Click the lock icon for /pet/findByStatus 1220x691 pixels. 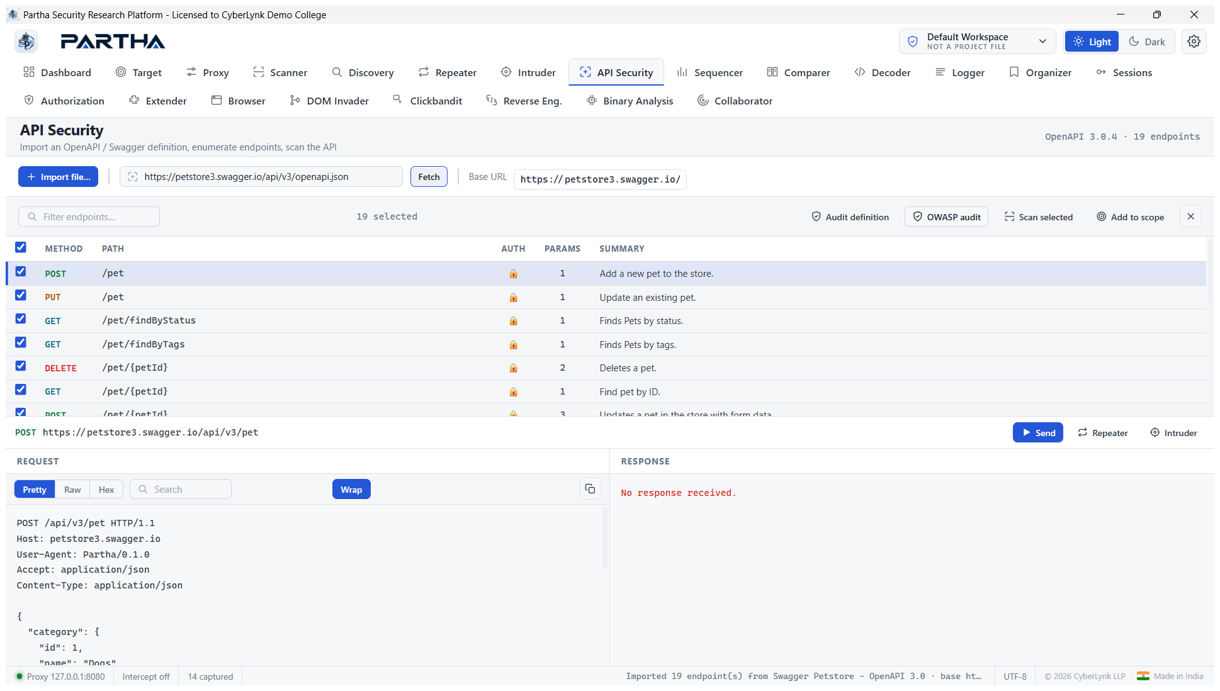(513, 321)
